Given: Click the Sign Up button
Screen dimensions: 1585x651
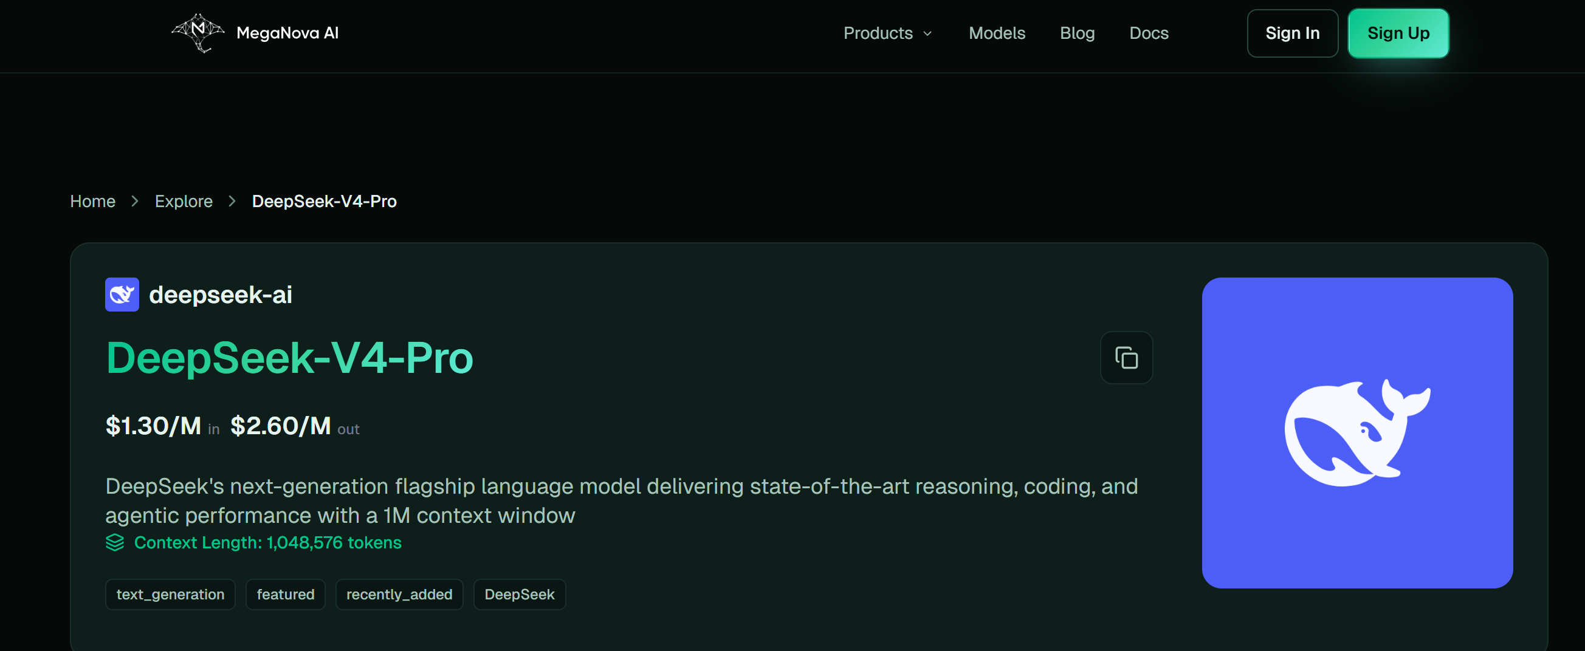Looking at the screenshot, I should click(1398, 33).
